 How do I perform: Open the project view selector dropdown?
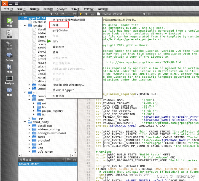[x=51, y=14]
